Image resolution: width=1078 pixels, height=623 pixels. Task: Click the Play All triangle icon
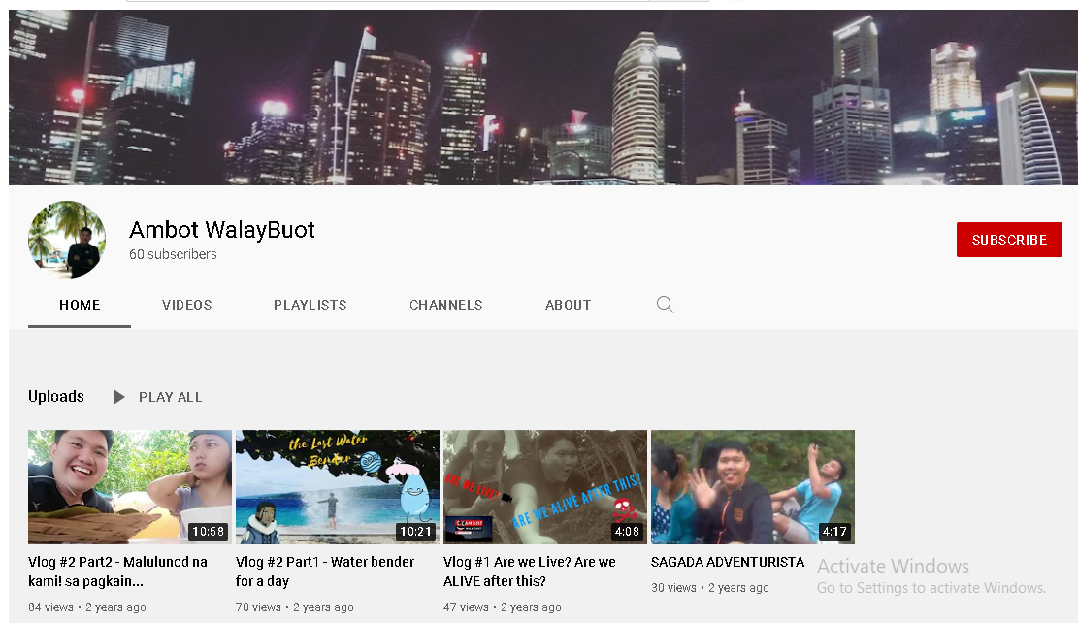(119, 397)
